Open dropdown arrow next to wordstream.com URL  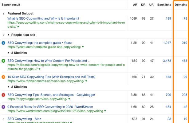tap(105, 111)
